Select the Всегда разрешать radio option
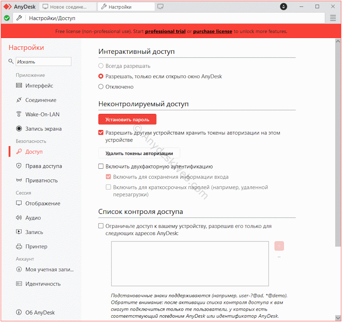Screen dimensions: 342x322 coord(101,66)
